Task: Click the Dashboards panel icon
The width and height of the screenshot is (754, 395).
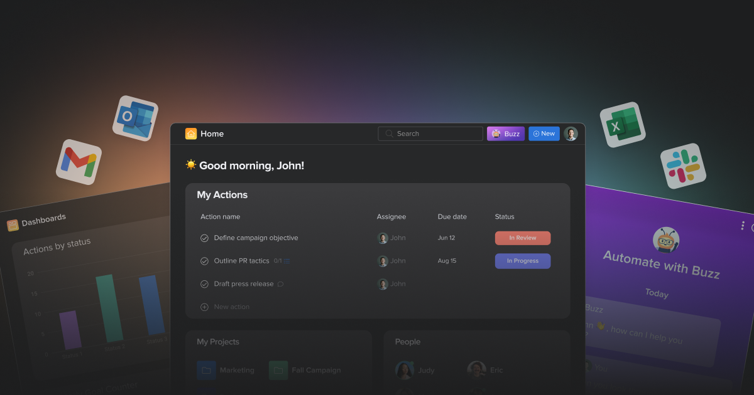Action: click(13, 225)
